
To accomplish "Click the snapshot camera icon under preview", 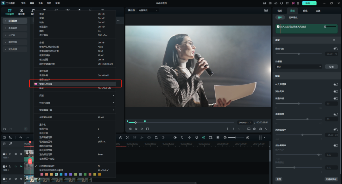I will pos(255,129).
